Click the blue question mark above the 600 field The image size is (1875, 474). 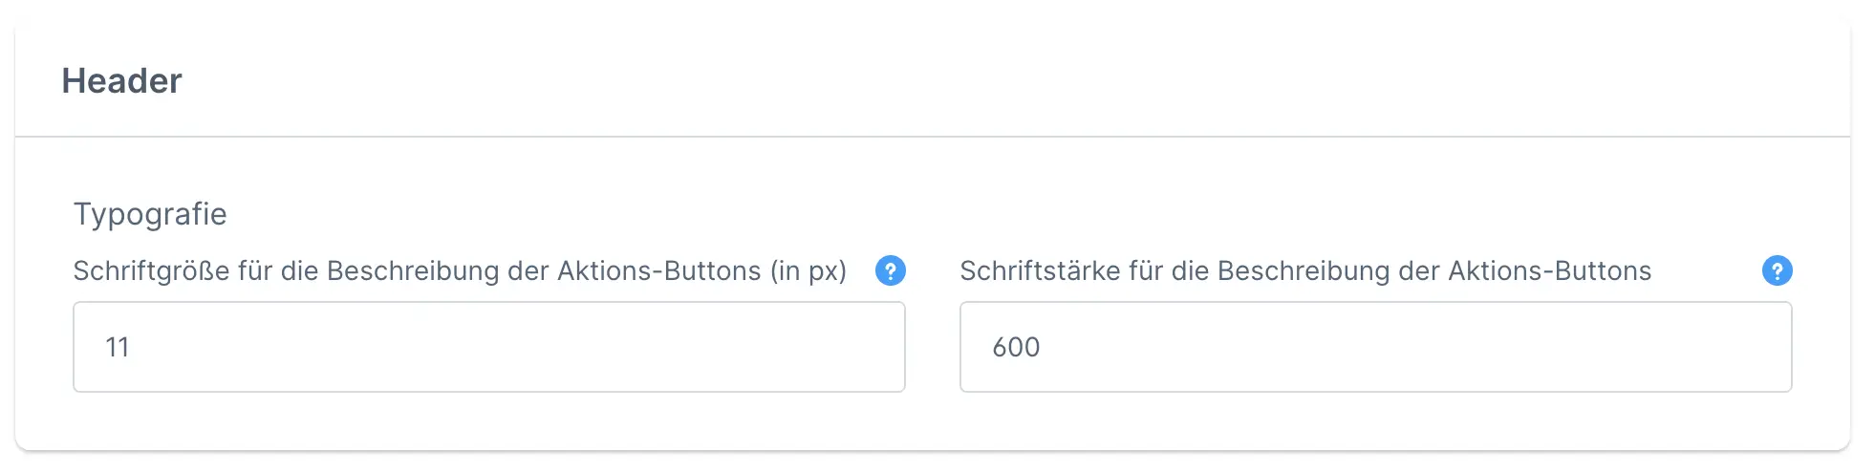(x=1777, y=271)
